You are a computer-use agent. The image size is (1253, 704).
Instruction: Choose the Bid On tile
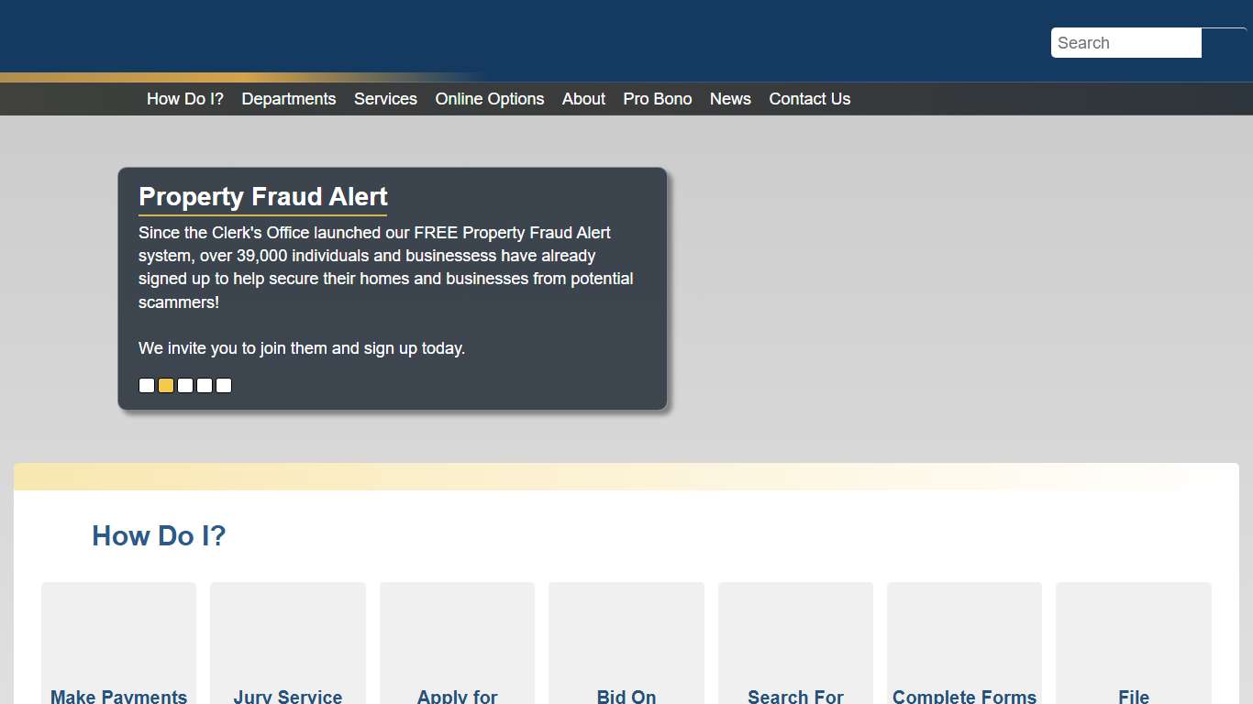point(626,646)
